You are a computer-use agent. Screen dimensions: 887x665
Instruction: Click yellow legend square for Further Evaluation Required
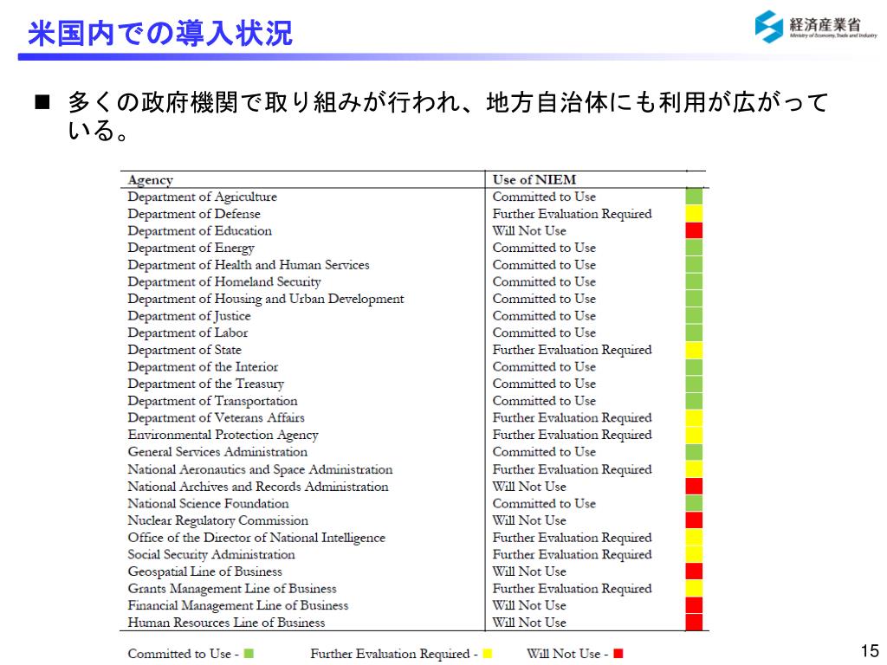487,654
